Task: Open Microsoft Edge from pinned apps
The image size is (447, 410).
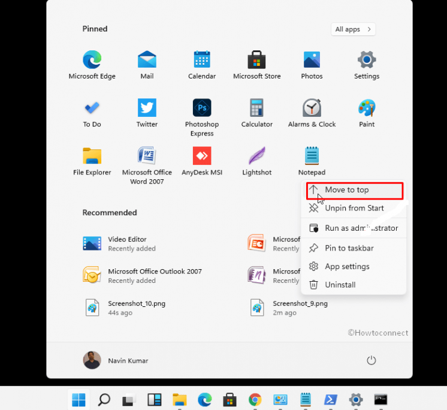Action: coord(92,65)
